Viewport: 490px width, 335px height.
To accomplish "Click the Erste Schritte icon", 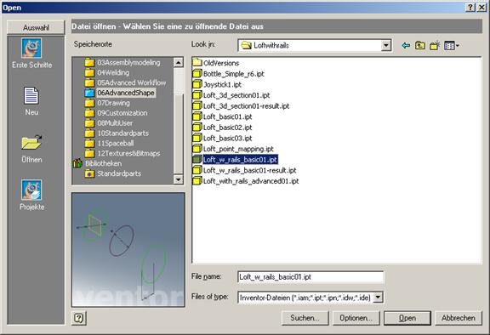I will tap(31, 48).
